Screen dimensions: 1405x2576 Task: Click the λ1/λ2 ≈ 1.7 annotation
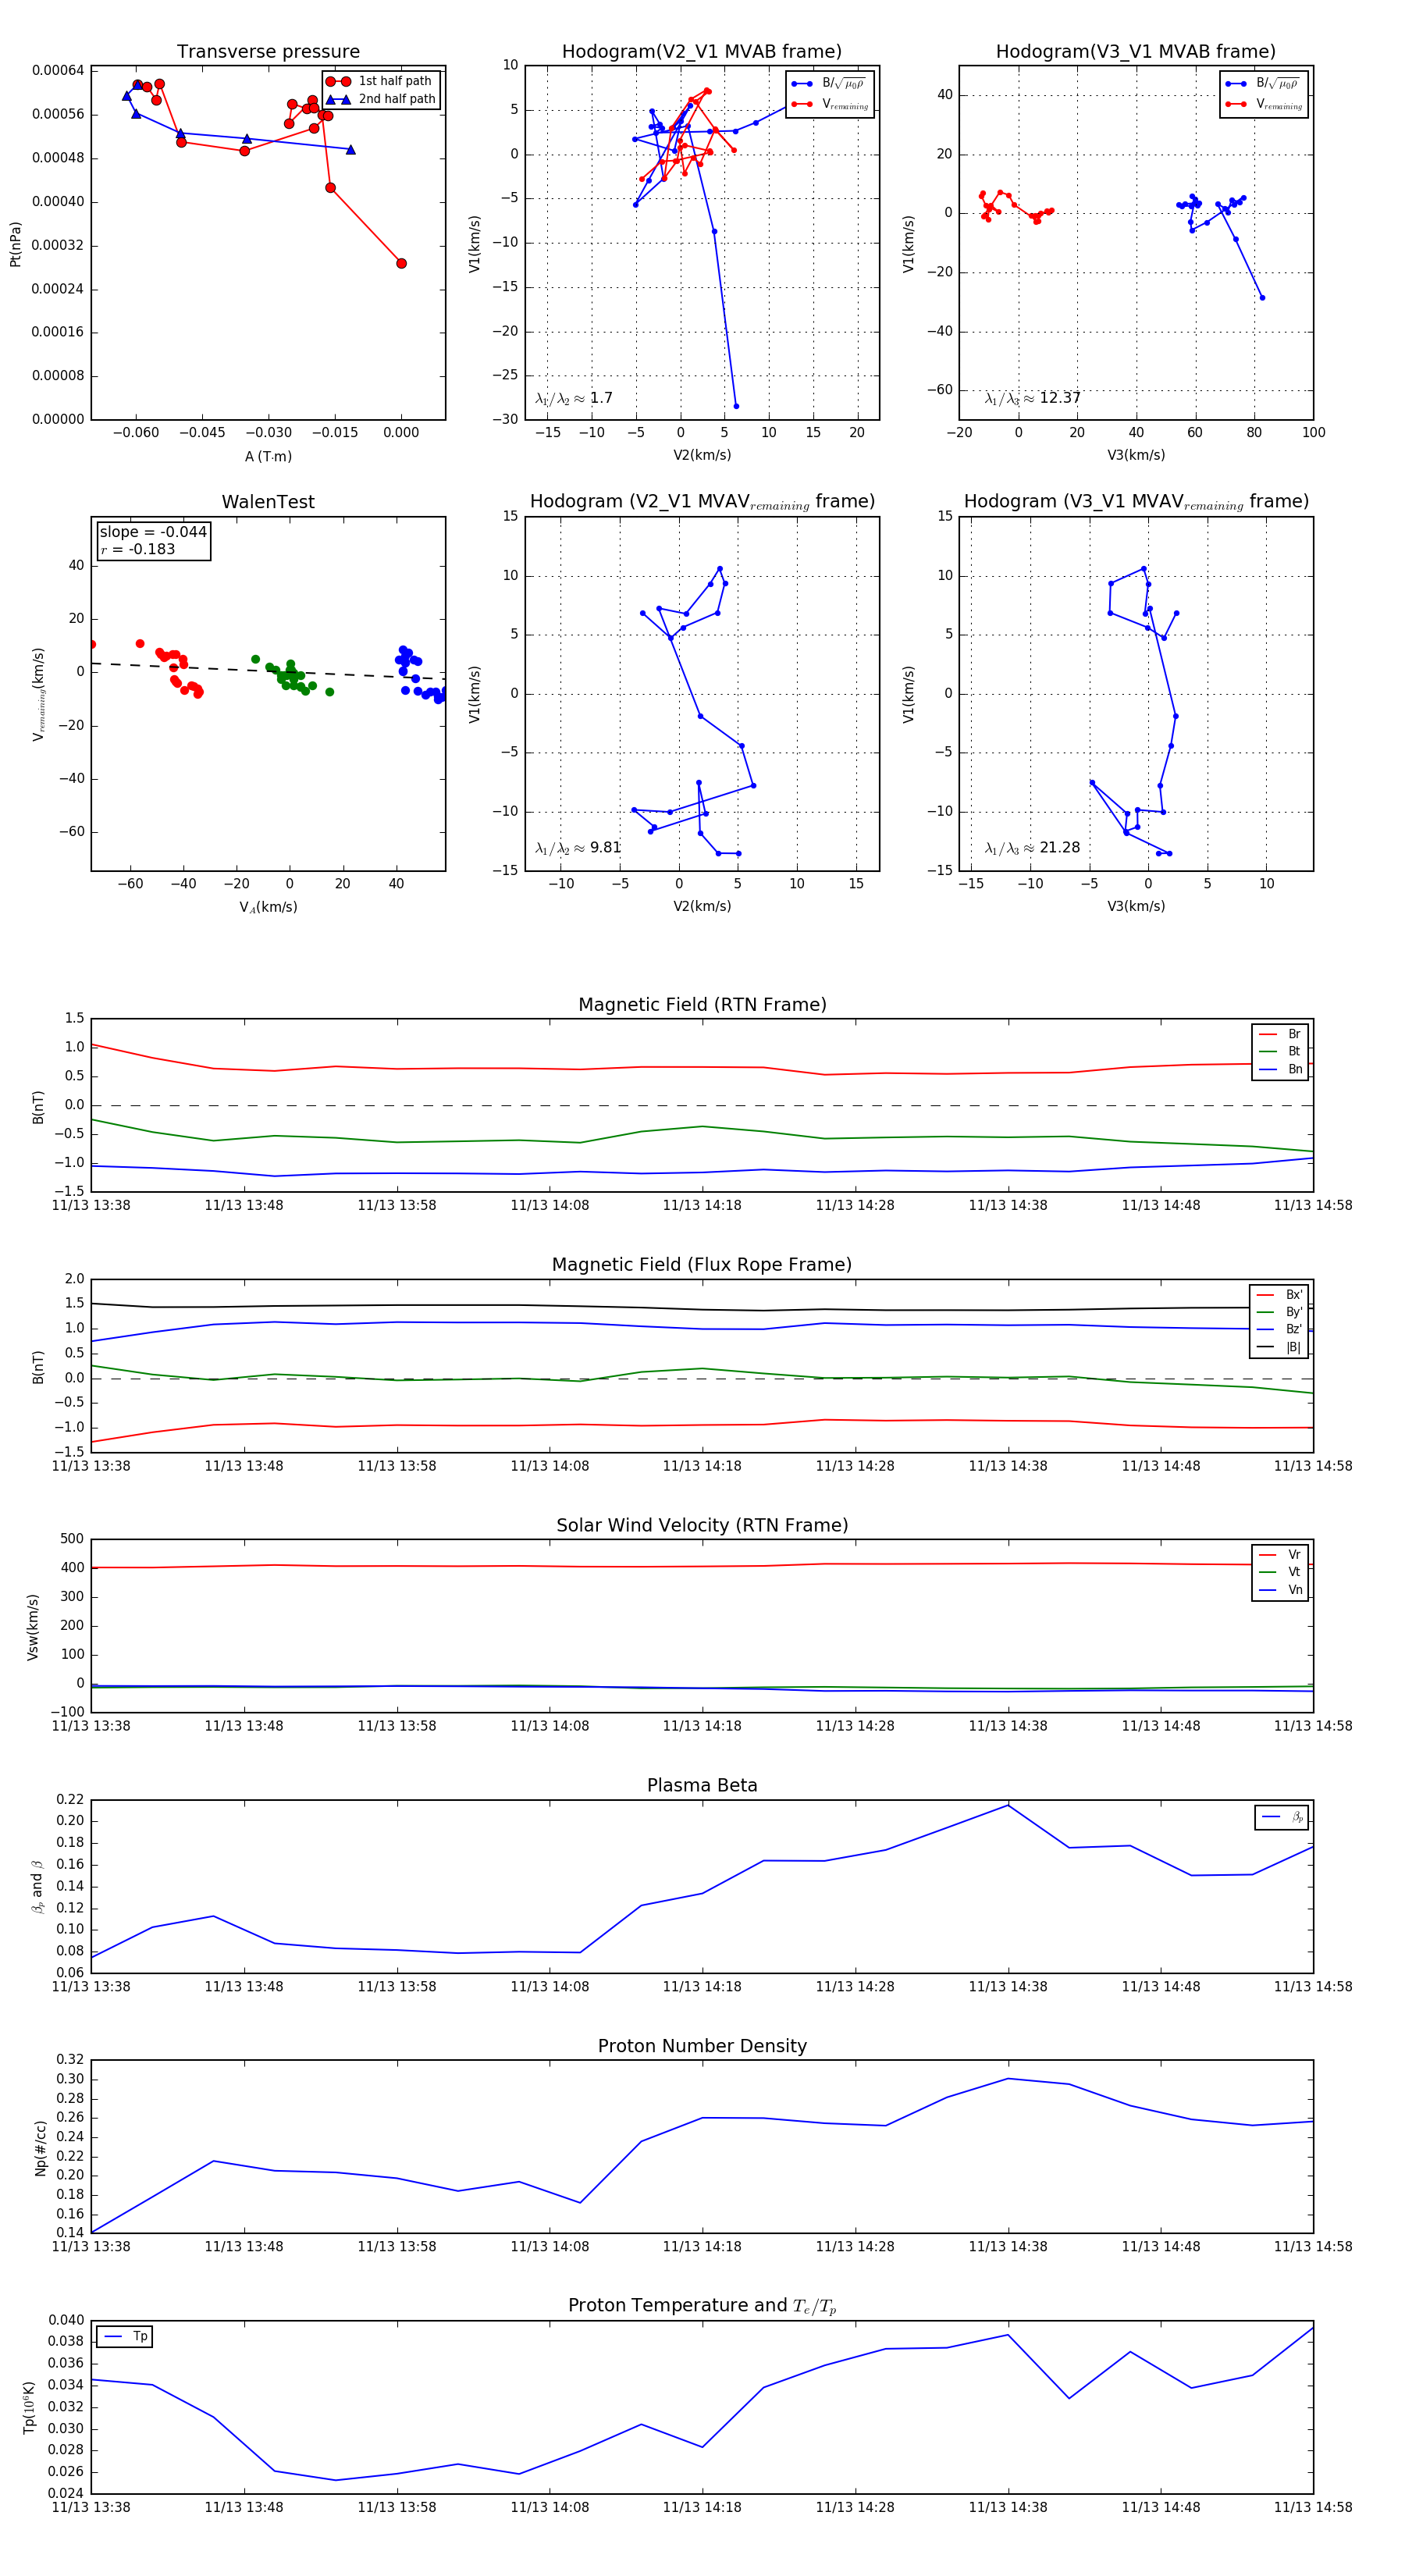(574, 398)
